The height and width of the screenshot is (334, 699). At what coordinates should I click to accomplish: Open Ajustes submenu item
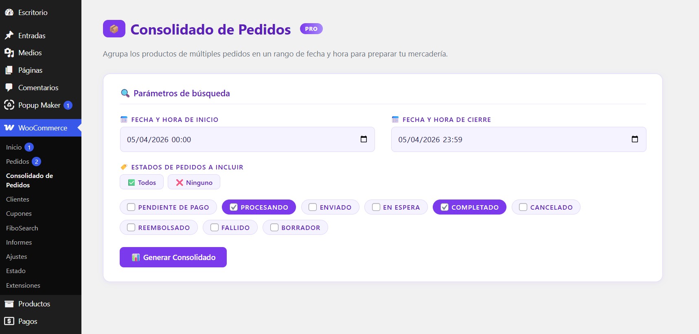click(x=17, y=257)
